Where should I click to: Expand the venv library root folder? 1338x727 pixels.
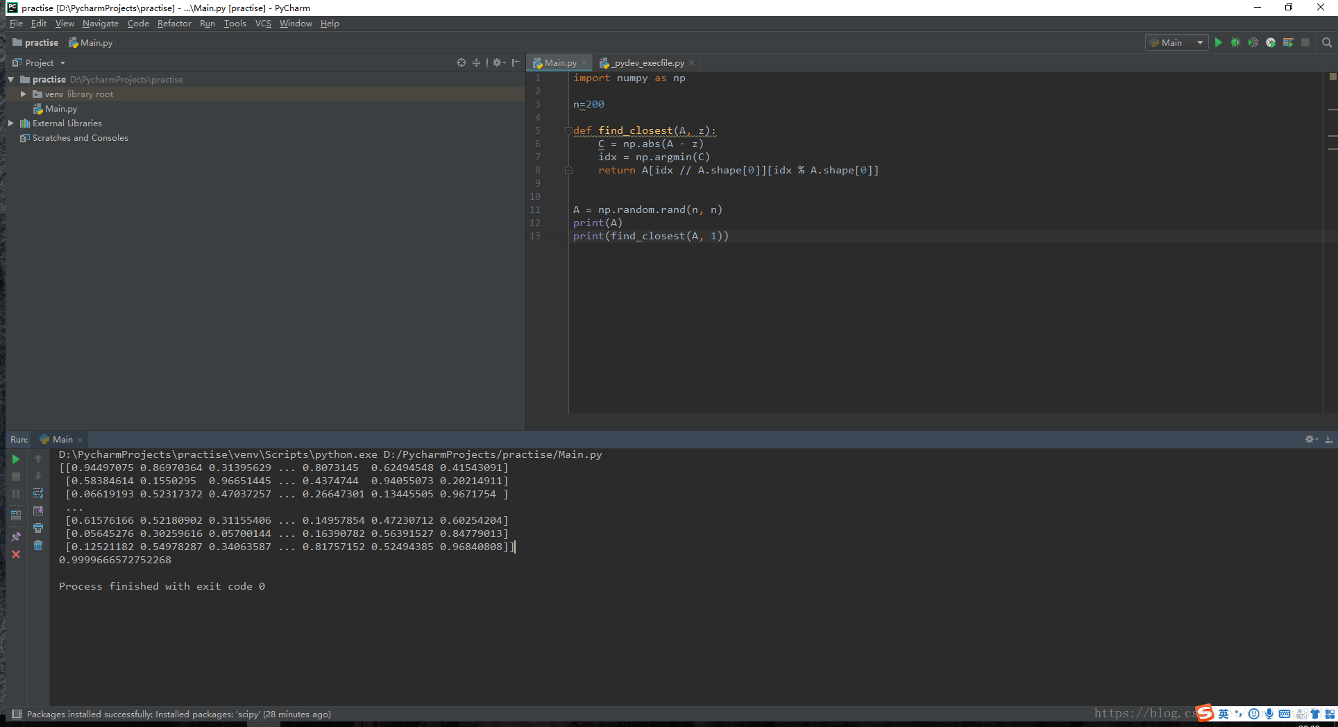24,94
